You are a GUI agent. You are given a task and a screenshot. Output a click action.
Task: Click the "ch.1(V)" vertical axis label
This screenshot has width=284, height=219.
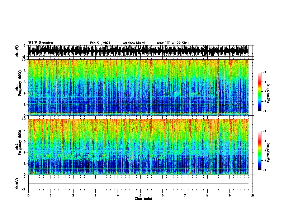17,51
